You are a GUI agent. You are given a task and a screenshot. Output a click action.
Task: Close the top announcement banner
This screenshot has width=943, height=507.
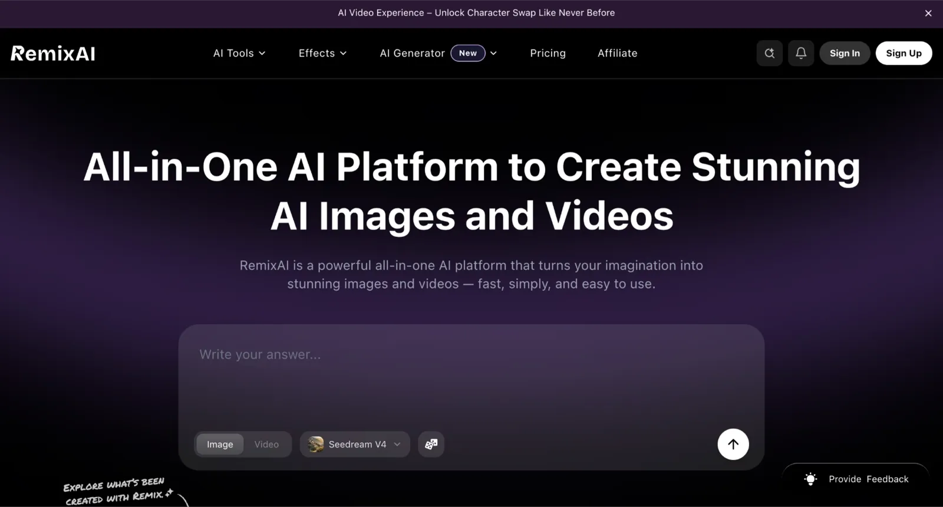click(x=928, y=13)
